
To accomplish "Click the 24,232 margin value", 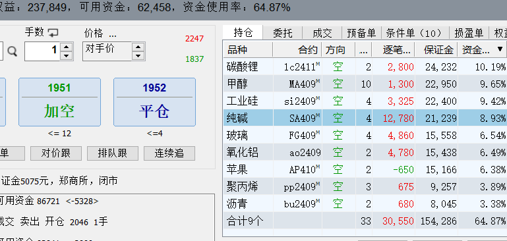I will (441, 67).
